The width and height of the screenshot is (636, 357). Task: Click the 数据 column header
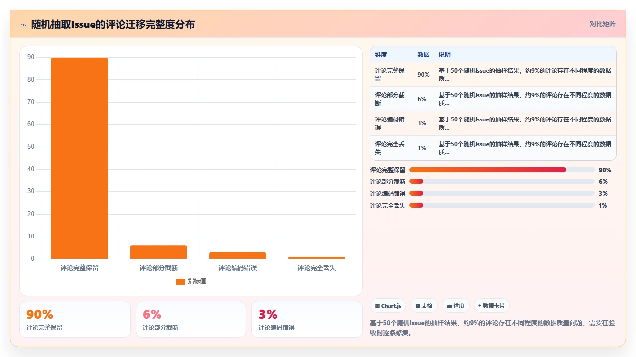423,55
